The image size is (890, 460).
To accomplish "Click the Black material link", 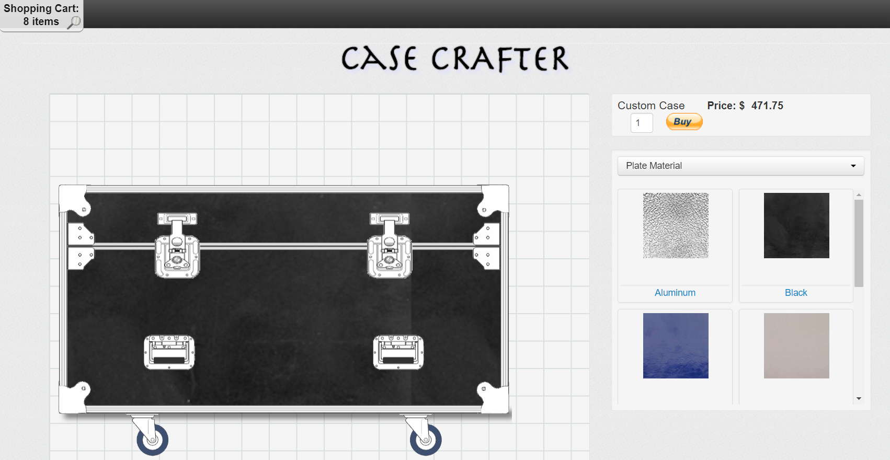I will point(795,293).
